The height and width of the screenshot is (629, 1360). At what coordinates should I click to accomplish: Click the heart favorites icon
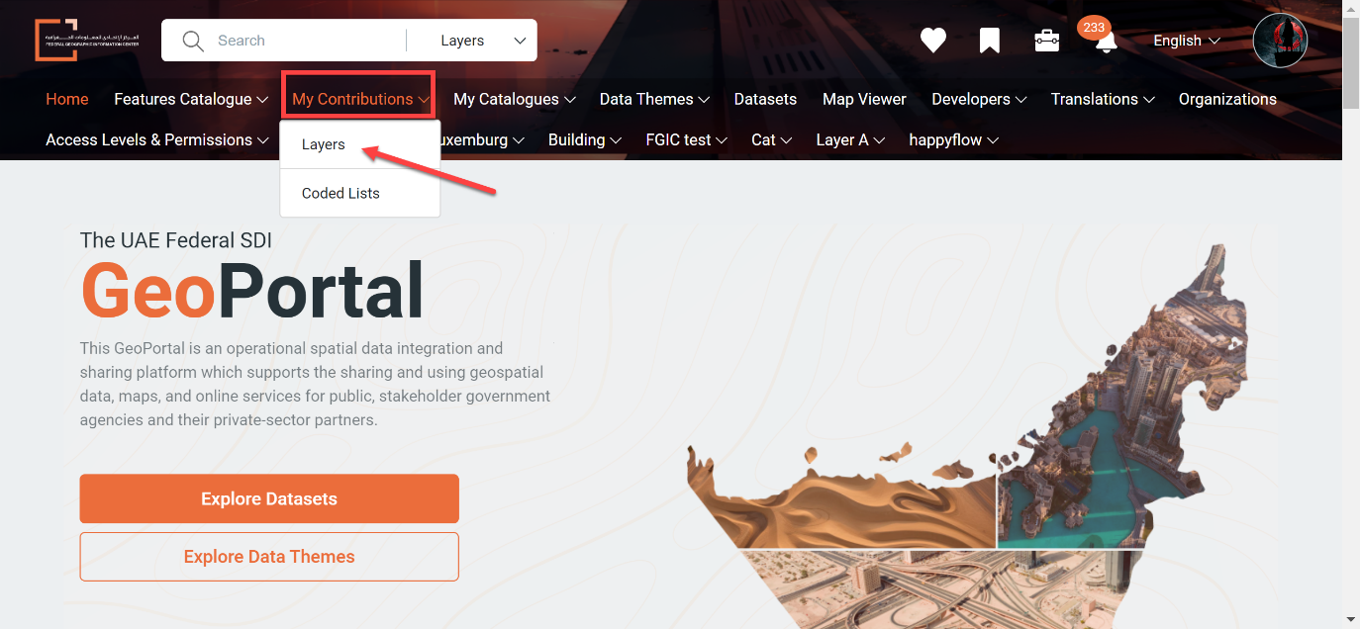point(933,41)
